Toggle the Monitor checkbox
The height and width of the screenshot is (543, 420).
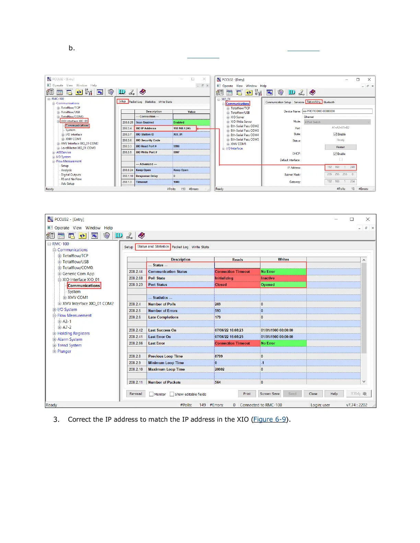point(151,394)
